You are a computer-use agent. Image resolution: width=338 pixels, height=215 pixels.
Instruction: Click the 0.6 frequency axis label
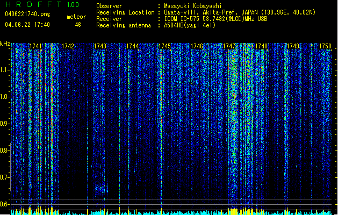(x=5, y=204)
